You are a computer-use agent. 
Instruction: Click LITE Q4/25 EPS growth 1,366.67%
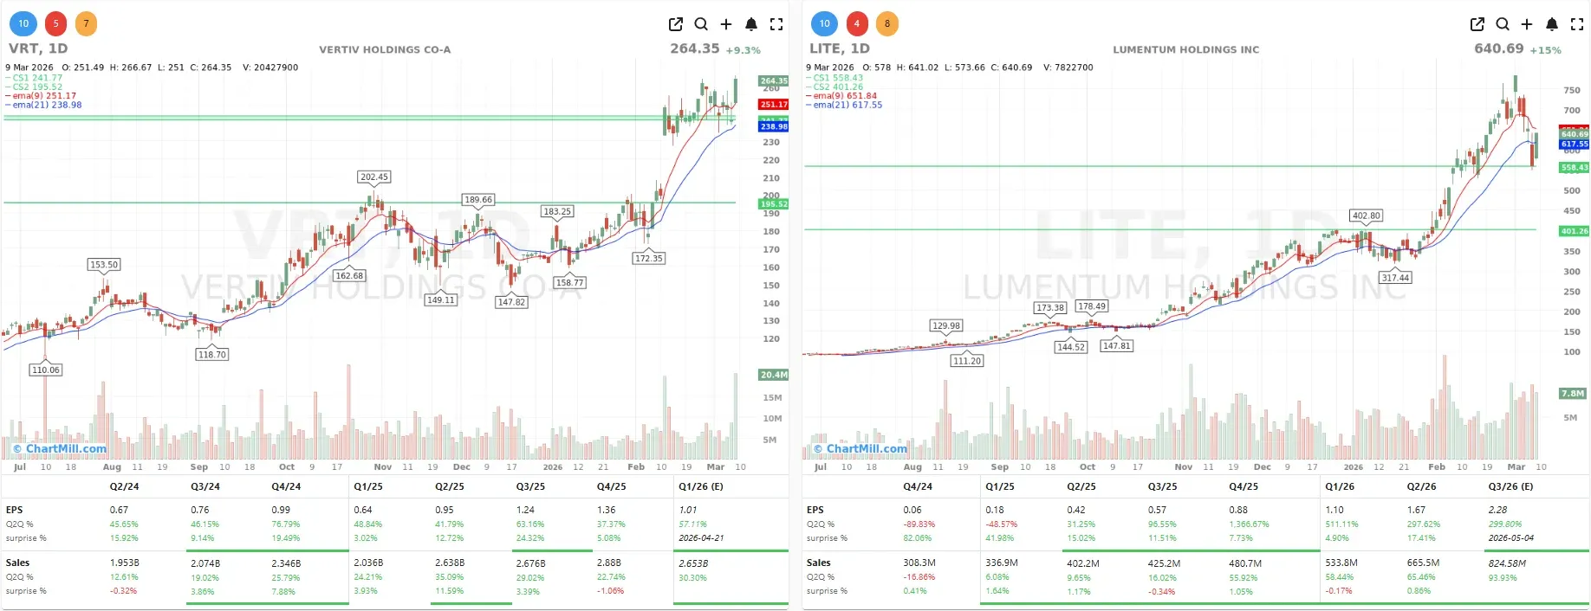pos(1249,524)
